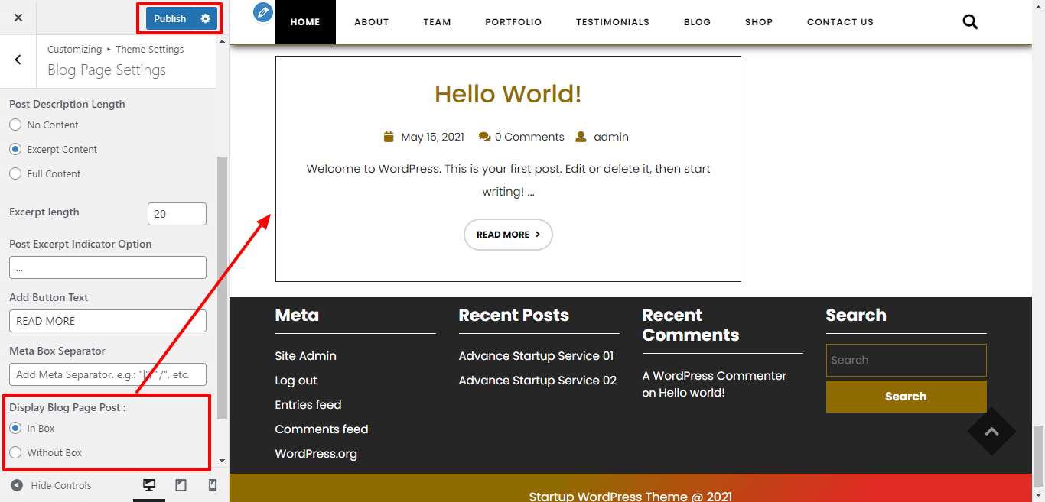Close the Customizer with the X icon

click(x=18, y=18)
